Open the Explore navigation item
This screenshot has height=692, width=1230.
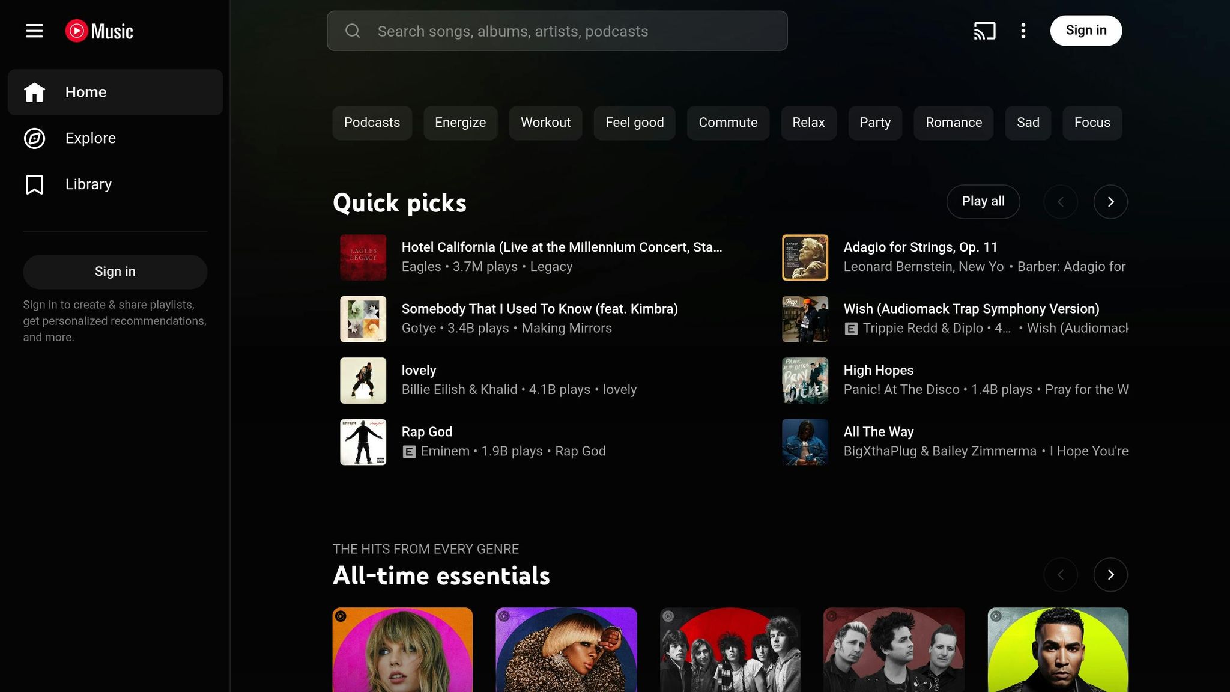click(115, 138)
